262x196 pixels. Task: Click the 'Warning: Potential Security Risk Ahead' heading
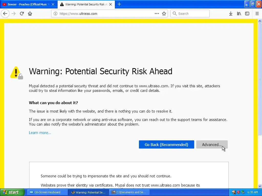tap(101, 71)
